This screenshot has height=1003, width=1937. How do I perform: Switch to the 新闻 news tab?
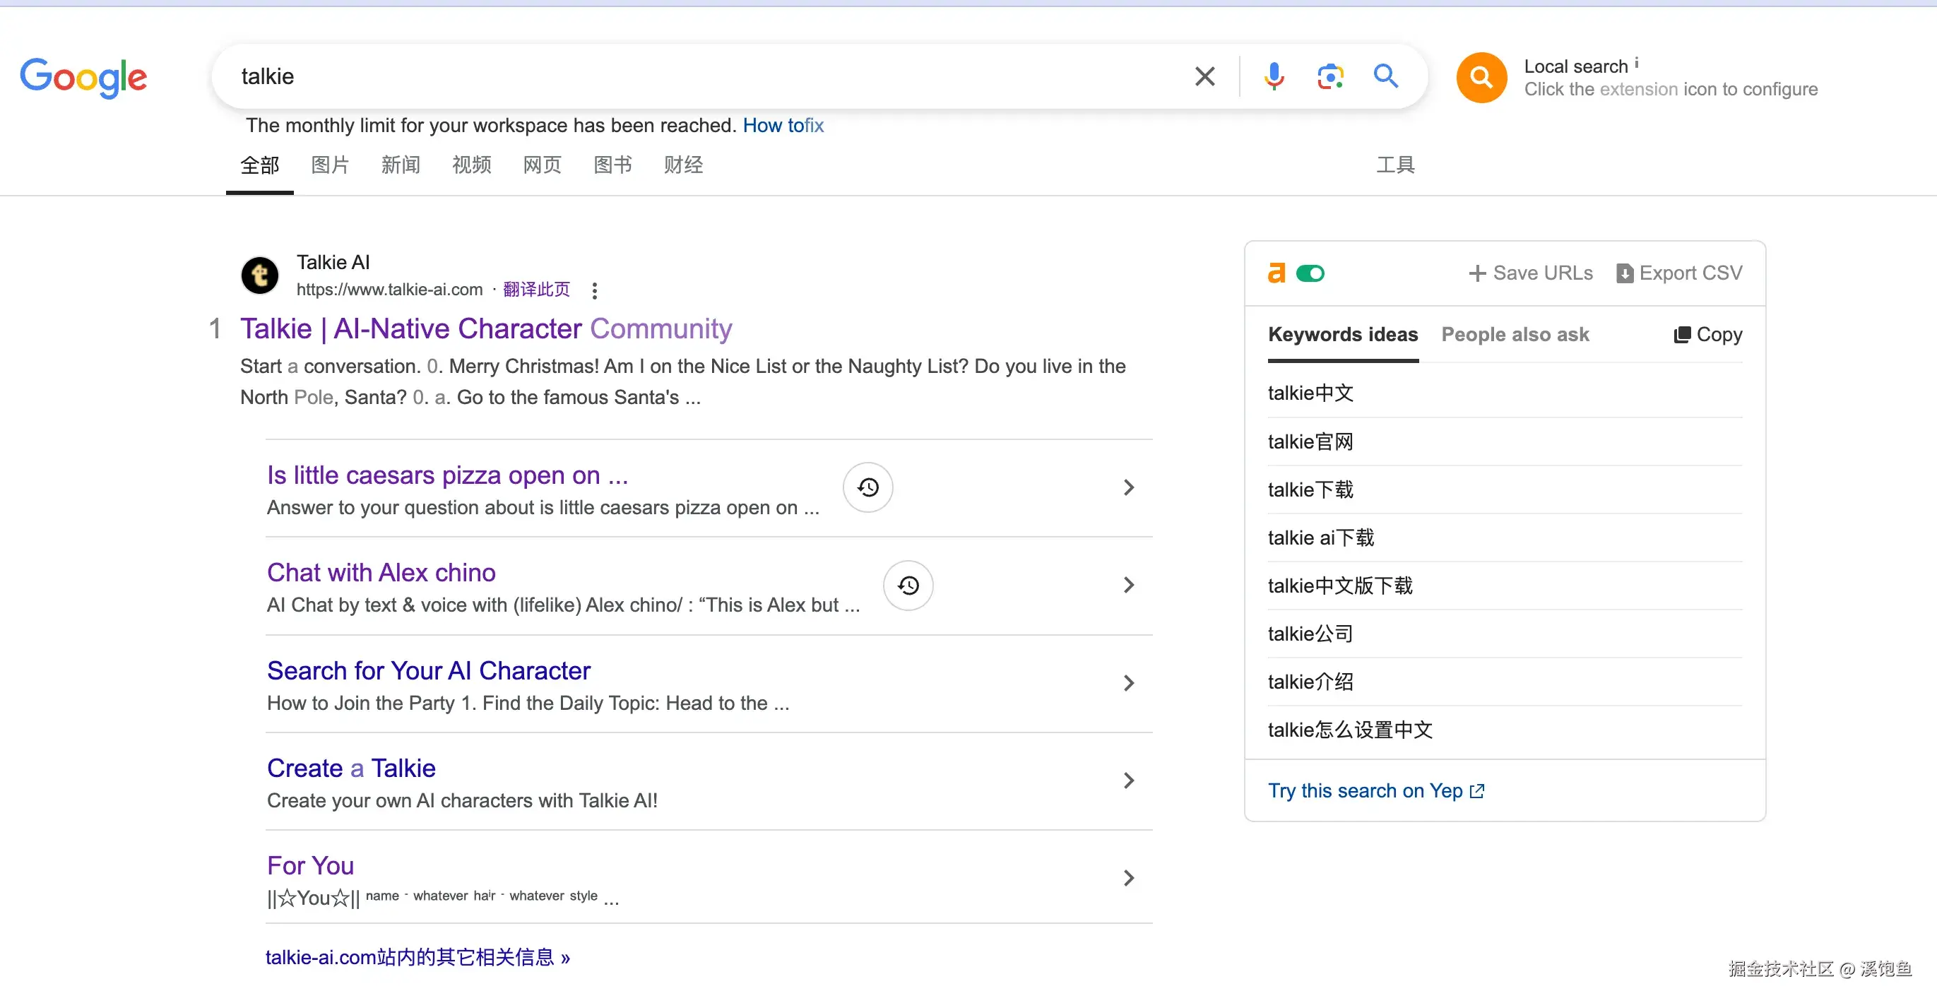[x=401, y=165]
